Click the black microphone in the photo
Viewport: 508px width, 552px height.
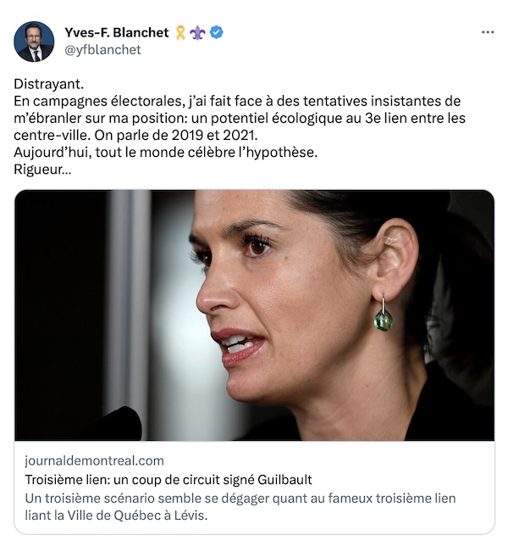tap(118, 424)
